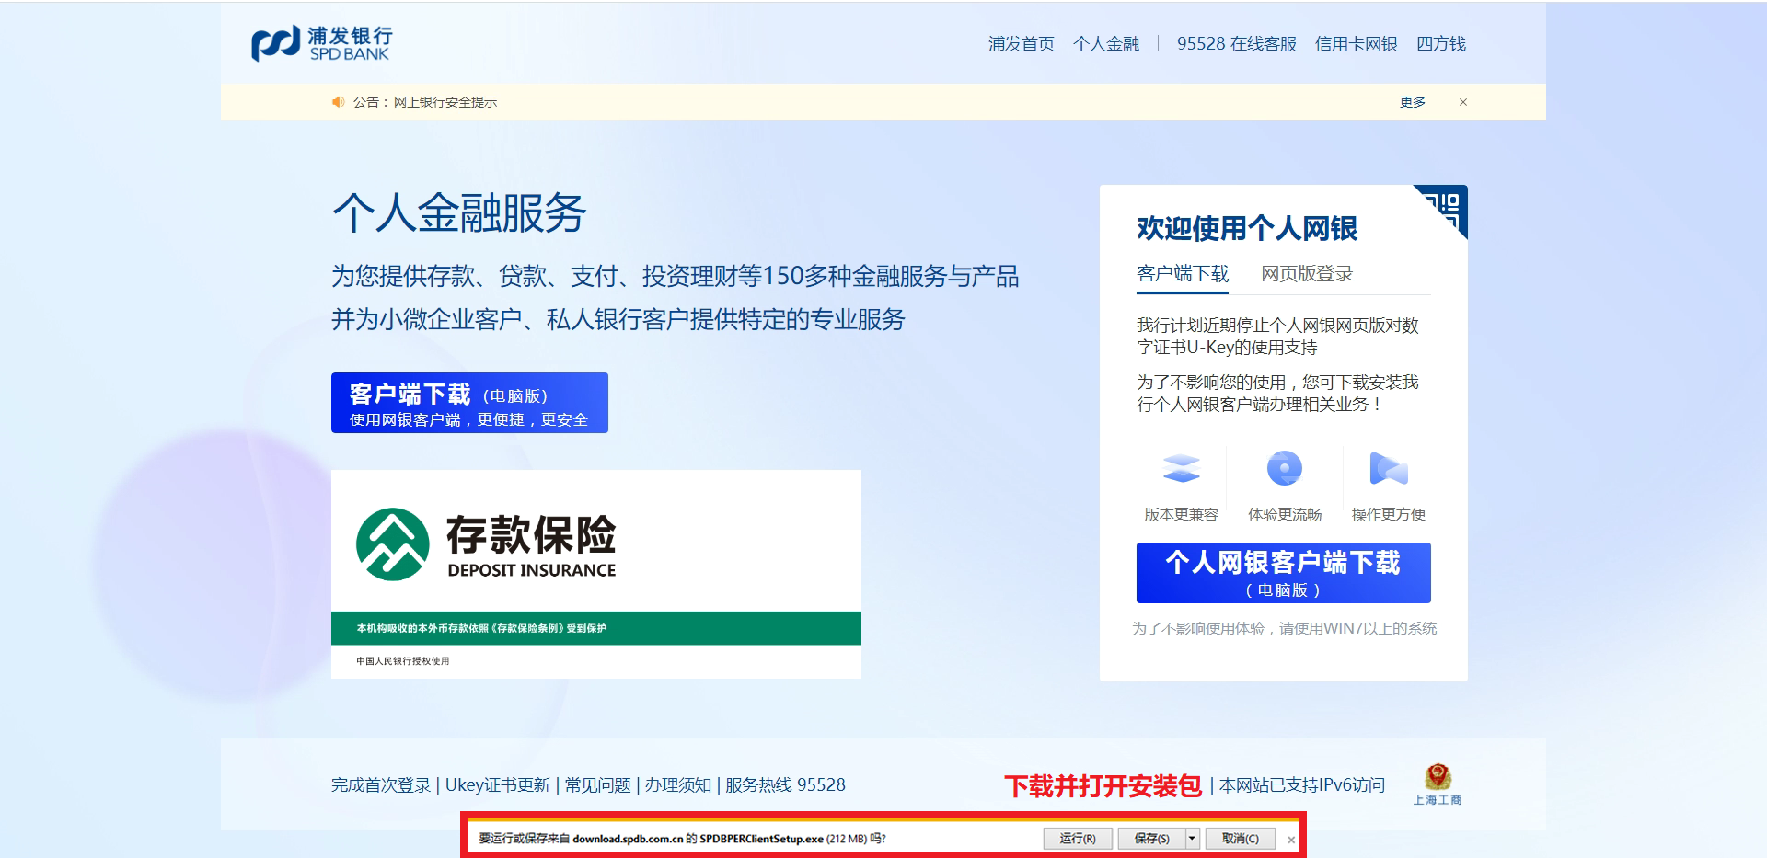Click 个人网银客户端下载 button
The image size is (1767, 858).
(1284, 573)
